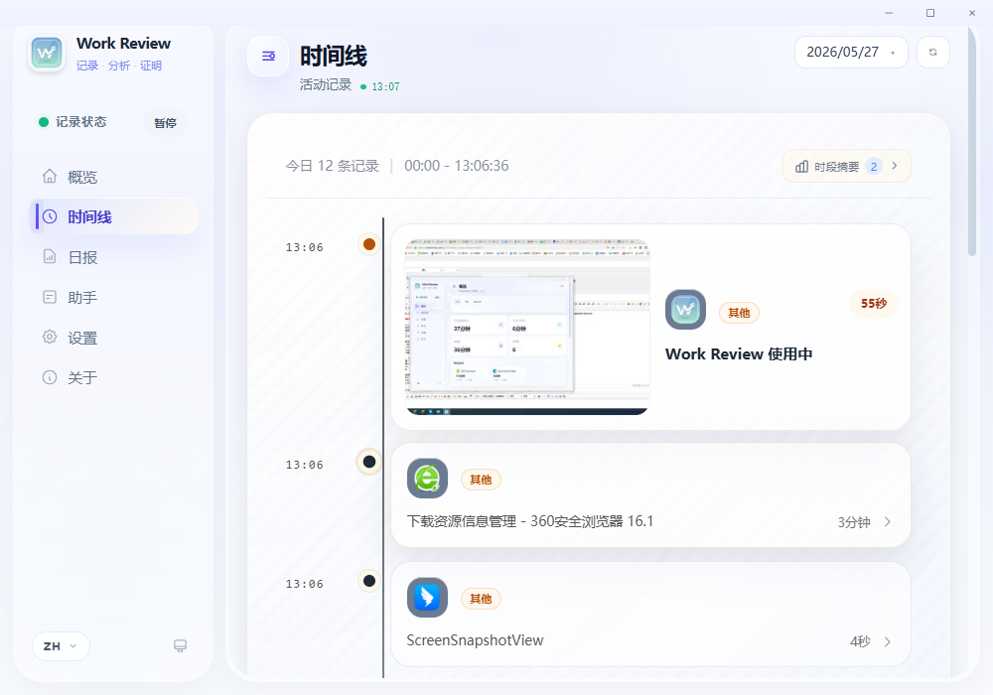This screenshot has width=993, height=695.
Task: Click the green 记录状态 status indicator
Action: (44, 122)
